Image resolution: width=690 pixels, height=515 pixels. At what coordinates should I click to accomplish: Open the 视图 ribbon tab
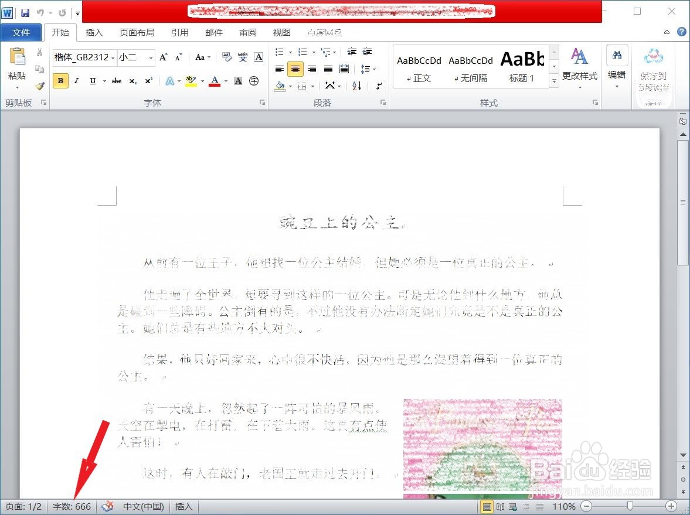coord(281,33)
